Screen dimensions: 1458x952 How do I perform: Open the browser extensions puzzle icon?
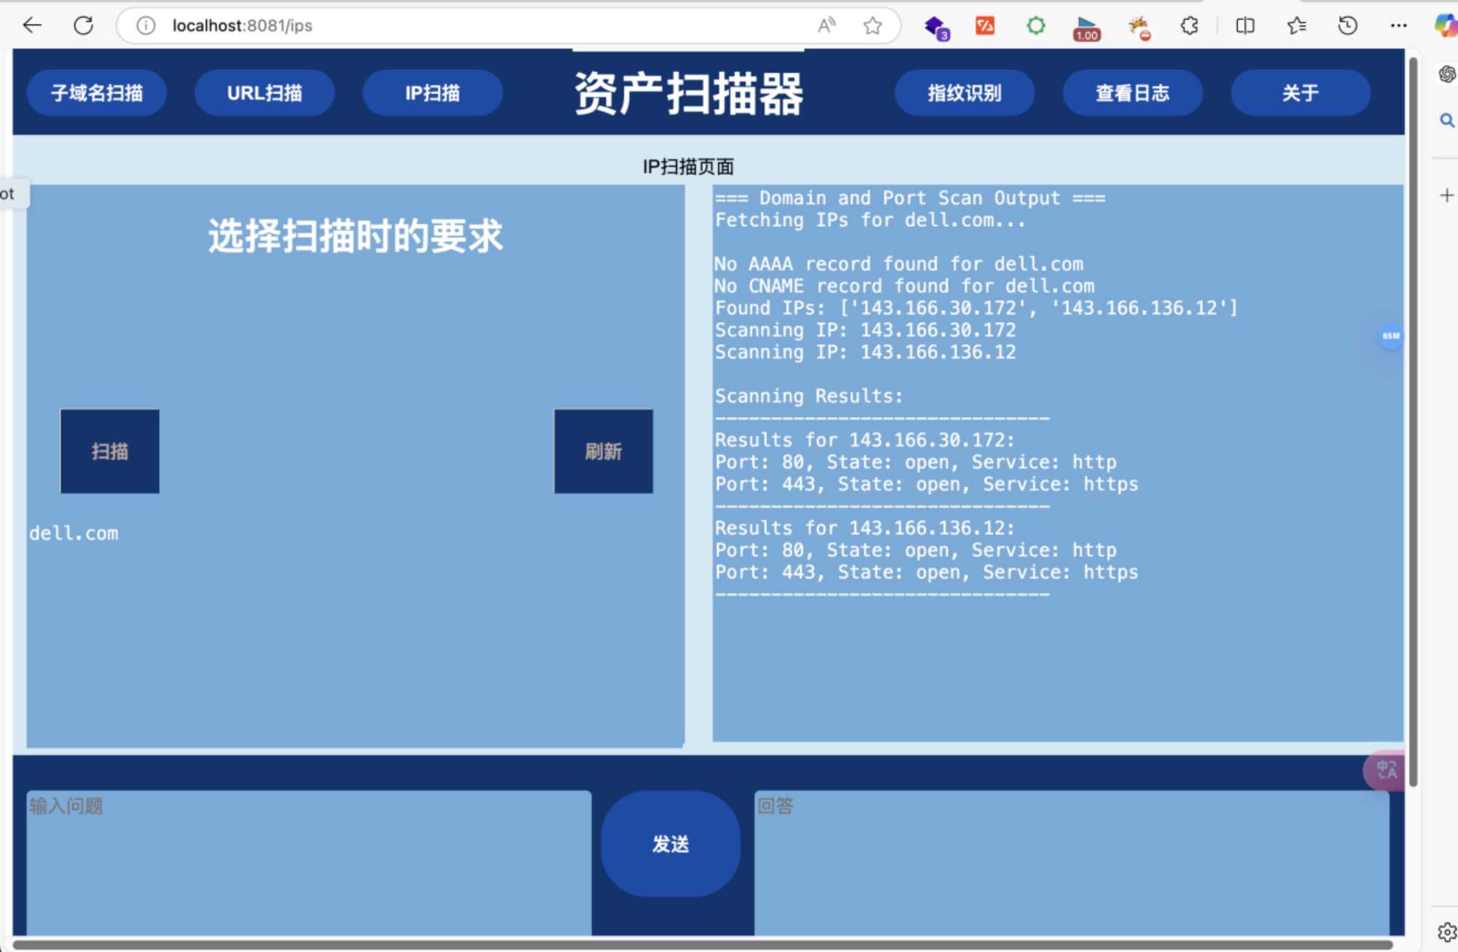[x=1189, y=26]
